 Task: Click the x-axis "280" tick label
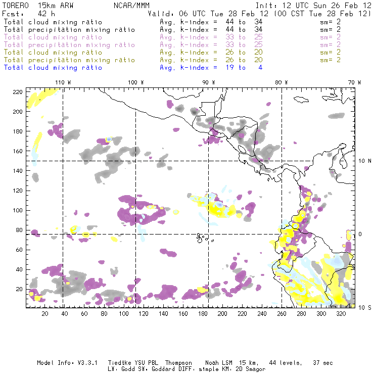point(301,314)
